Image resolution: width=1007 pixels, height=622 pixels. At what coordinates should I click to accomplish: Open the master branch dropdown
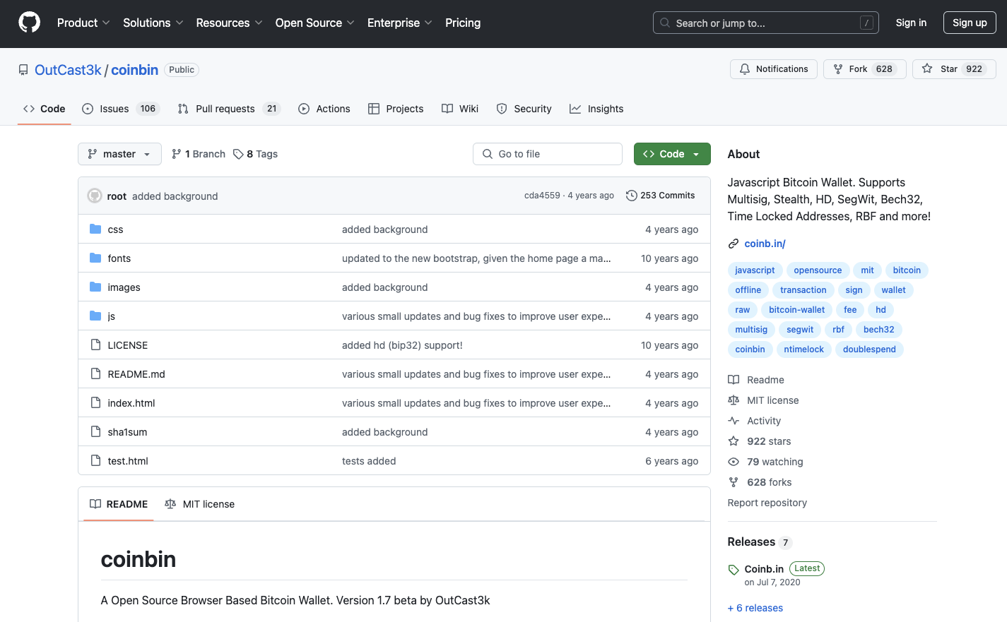tap(119, 154)
